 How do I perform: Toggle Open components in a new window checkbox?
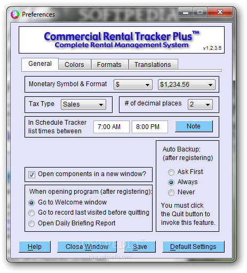point(31,175)
